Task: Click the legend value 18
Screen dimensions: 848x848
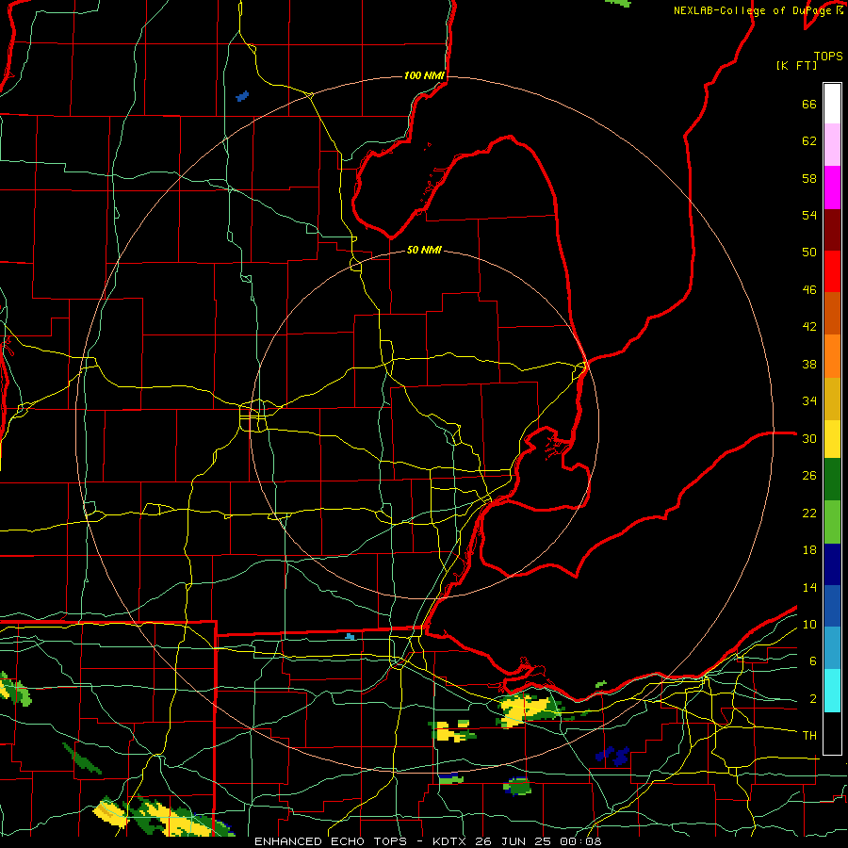Action: click(x=809, y=550)
